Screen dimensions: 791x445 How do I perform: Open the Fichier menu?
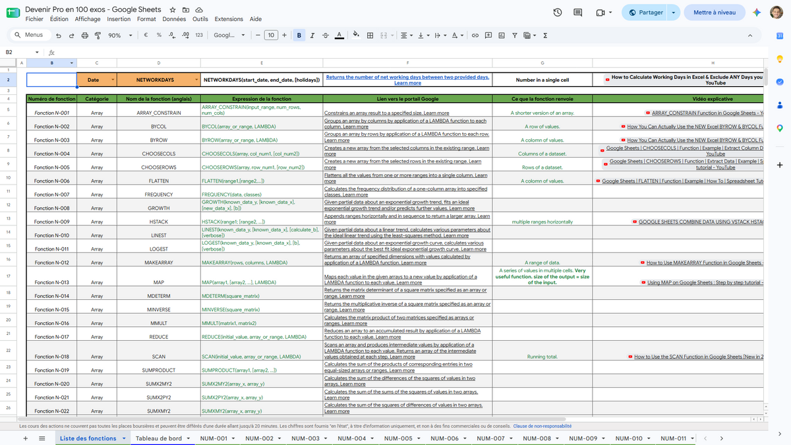34,19
